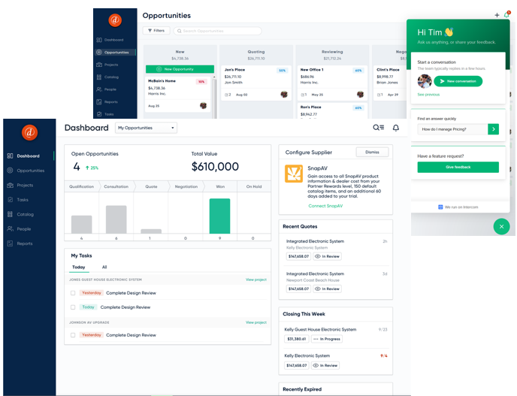Viewport: 517px width, 396px height.
Task: Open the My Opportunities dropdown
Action: (146, 128)
